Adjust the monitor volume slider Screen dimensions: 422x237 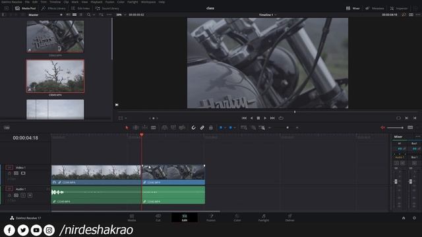(395, 128)
